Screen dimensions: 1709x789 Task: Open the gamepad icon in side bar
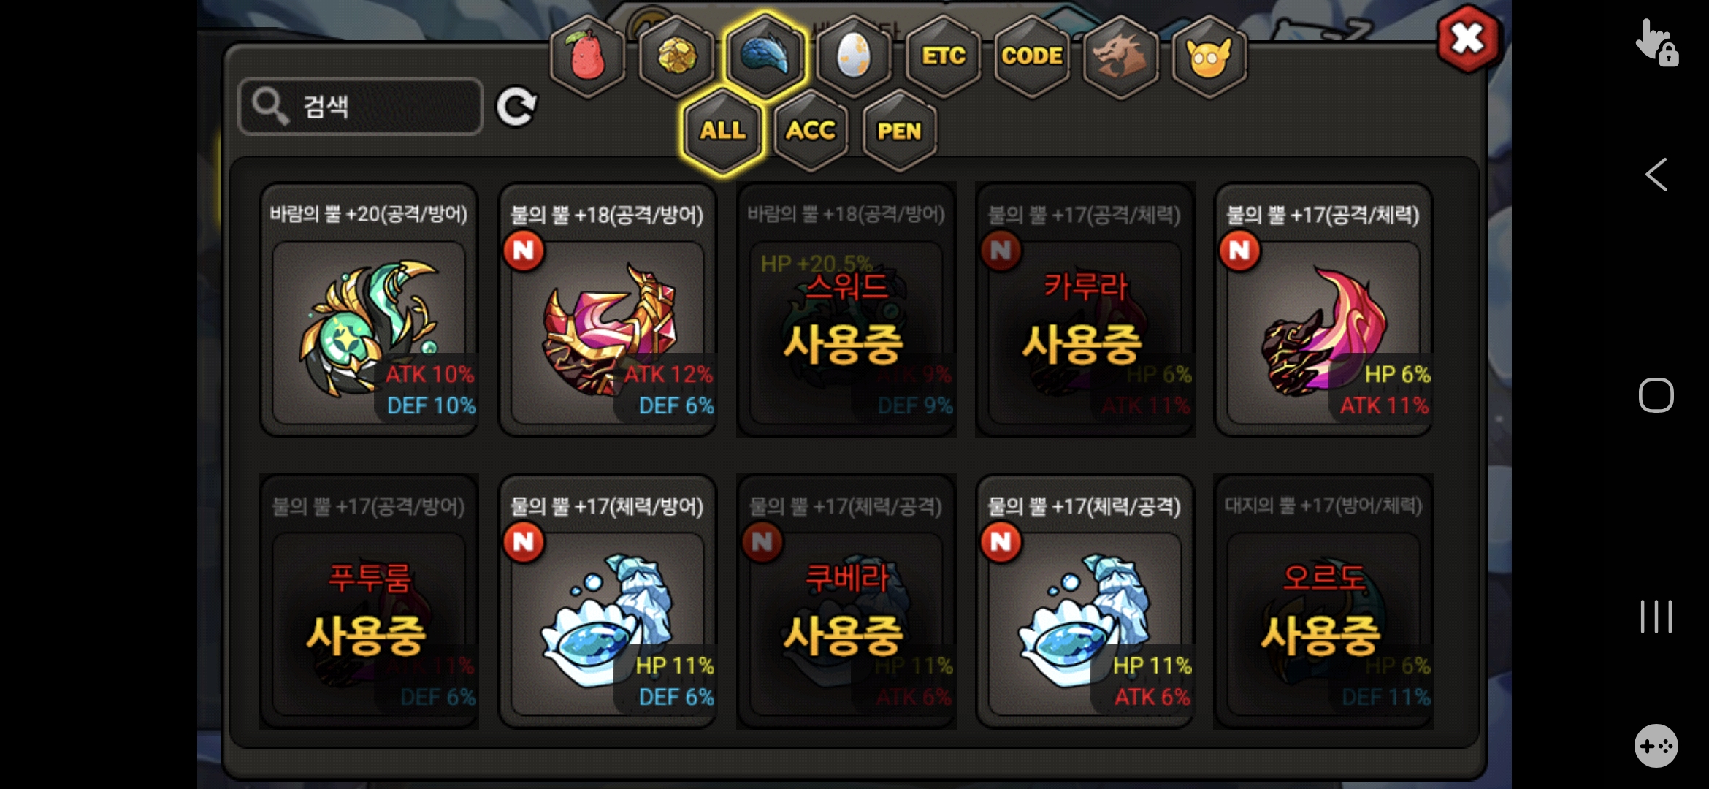(1656, 746)
